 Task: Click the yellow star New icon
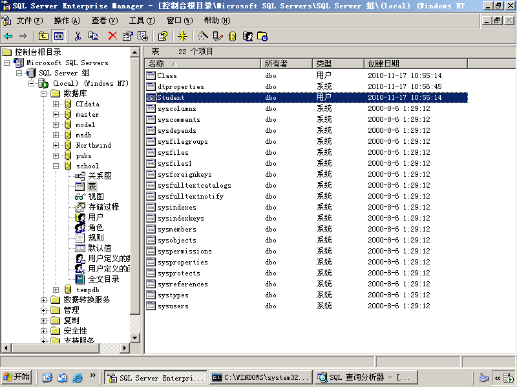coord(182,36)
